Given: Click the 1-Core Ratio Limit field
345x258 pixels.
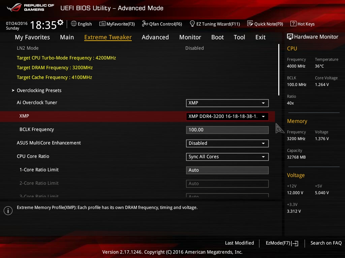Looking at the screenshot, I should tap(227, 170).
